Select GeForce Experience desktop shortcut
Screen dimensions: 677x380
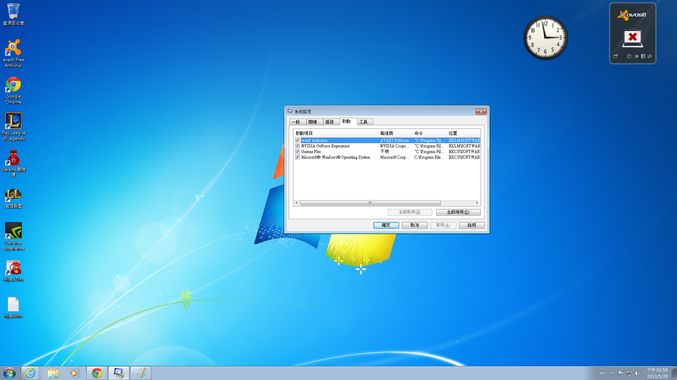tap(13, 236)
